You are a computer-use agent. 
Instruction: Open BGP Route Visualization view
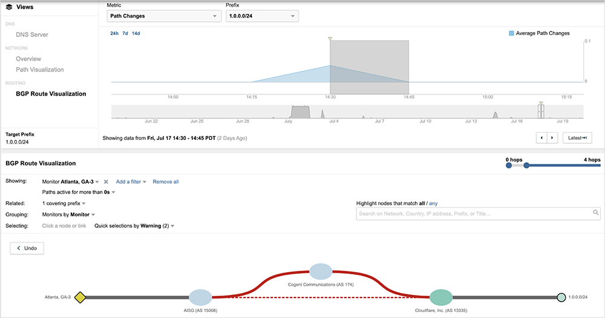tap(51, 94)
